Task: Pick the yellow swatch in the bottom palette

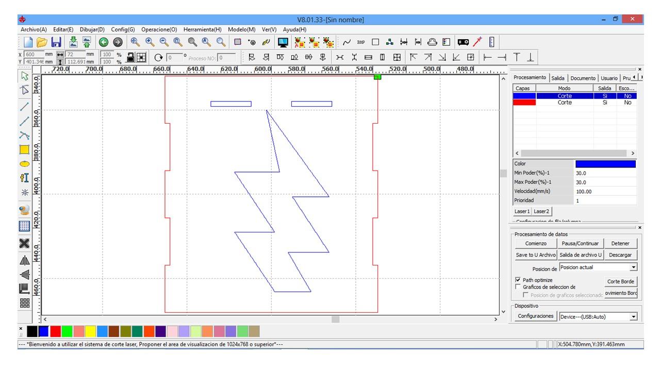Action: pyautogui.click(x=90, y=331)
